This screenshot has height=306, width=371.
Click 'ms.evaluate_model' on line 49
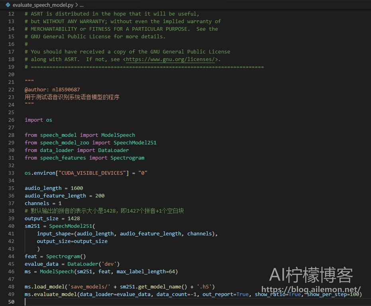coord(51,294)
